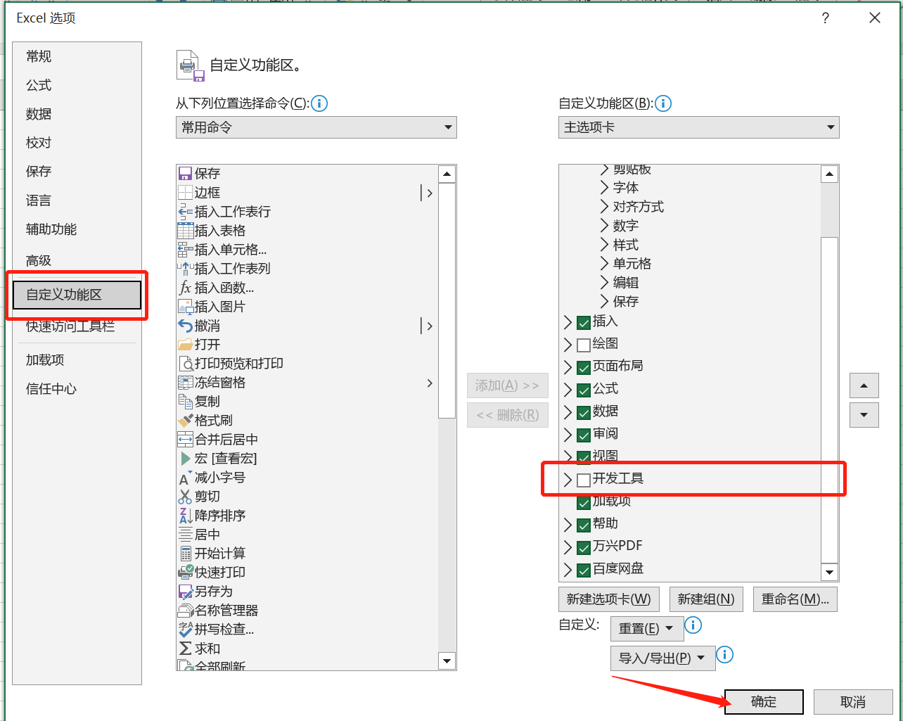This screenshot has height=721, width=903.
Task: Select the 格式刷 command
Action: (x=214, y=420)
